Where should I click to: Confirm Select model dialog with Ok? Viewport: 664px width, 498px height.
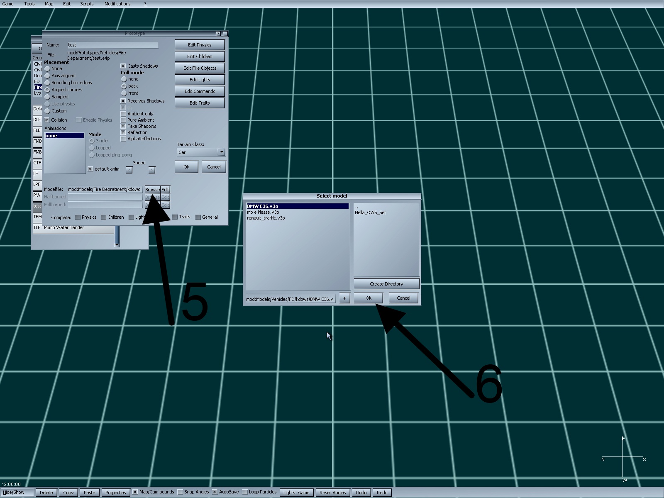[x=368, y=298]
